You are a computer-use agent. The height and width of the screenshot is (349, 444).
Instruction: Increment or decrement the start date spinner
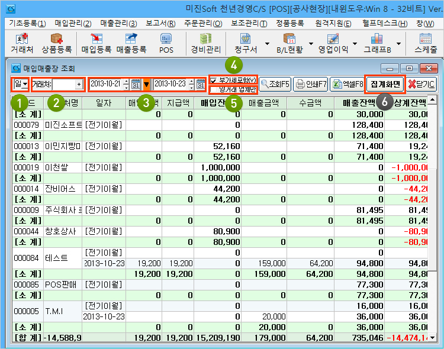126,84
